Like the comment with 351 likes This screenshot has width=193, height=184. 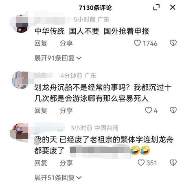coord(141,162)
